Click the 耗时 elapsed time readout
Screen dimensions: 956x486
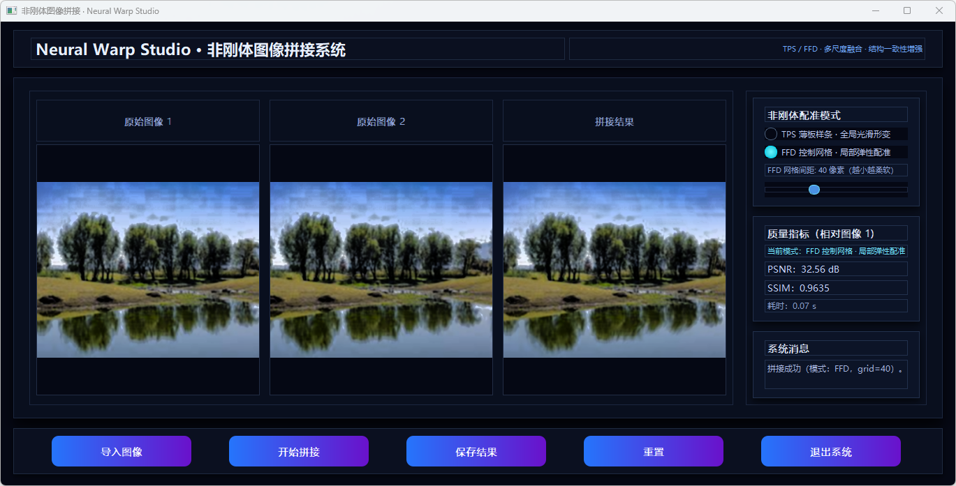click(836, 305)
